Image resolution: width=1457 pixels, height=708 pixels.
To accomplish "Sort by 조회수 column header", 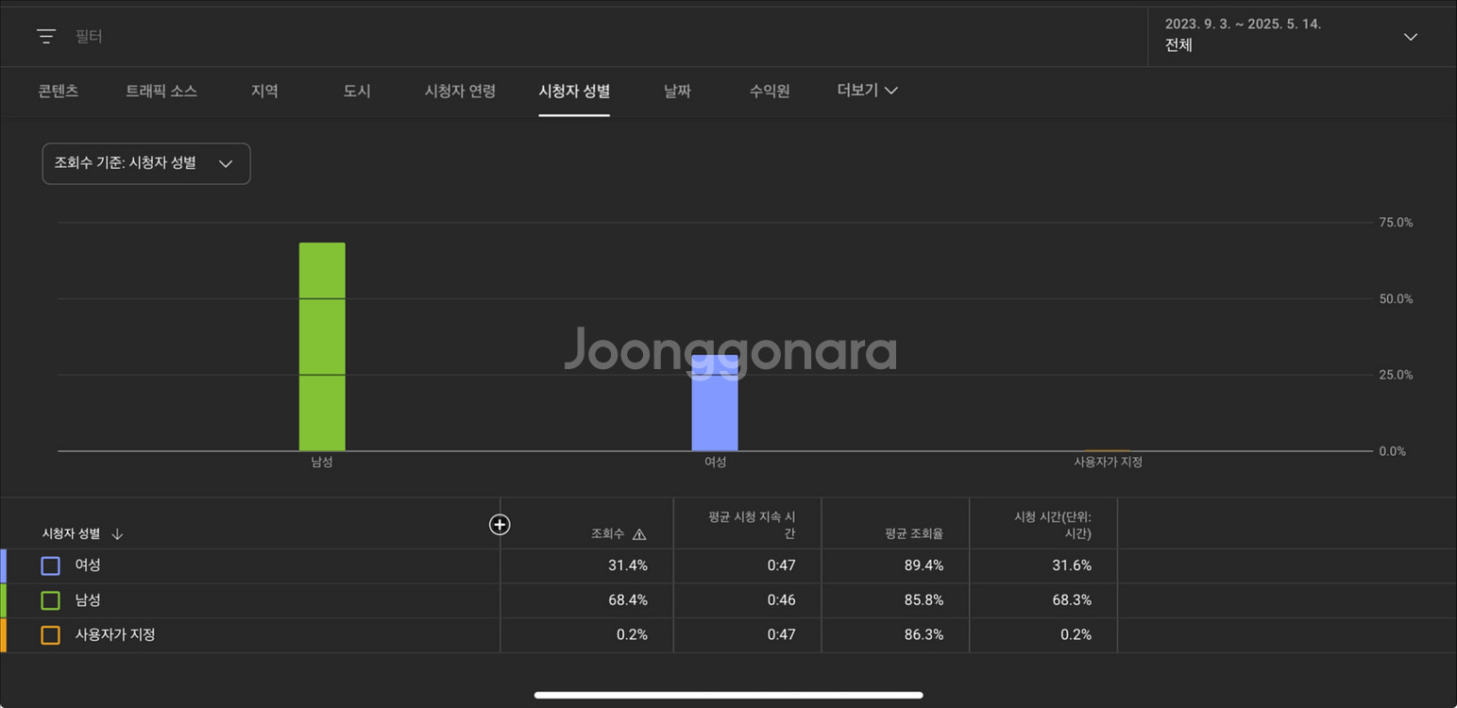I will [x=607, y=534].
